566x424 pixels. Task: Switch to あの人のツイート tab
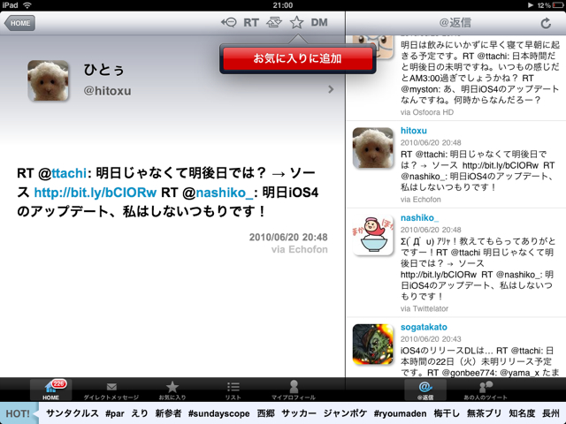pyautogui.click(x=485, y=390)
